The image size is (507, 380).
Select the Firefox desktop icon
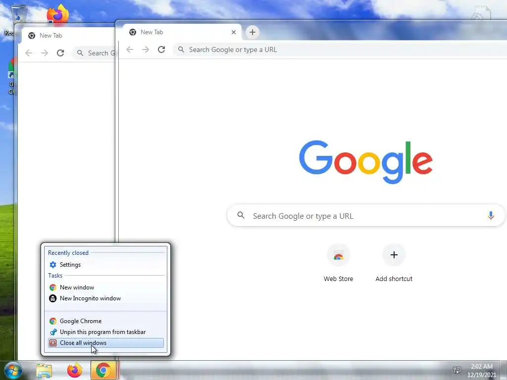click(x=58, y=14)
